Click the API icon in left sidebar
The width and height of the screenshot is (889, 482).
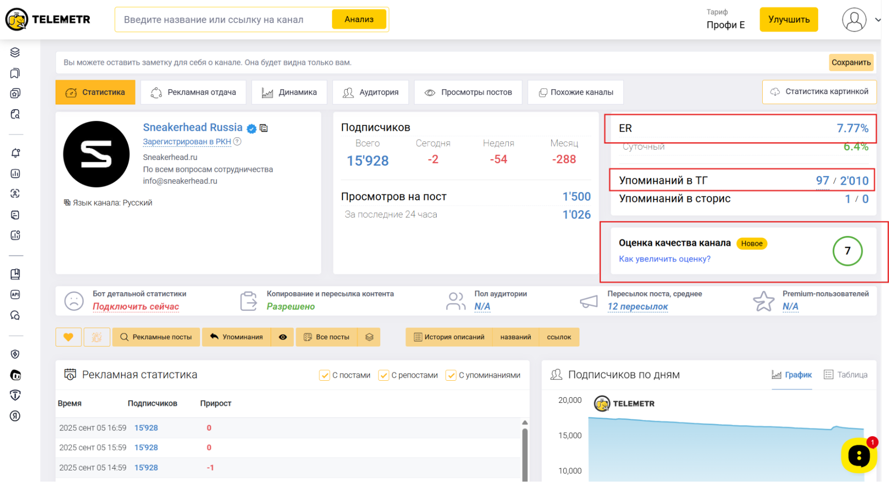point(15,295)
